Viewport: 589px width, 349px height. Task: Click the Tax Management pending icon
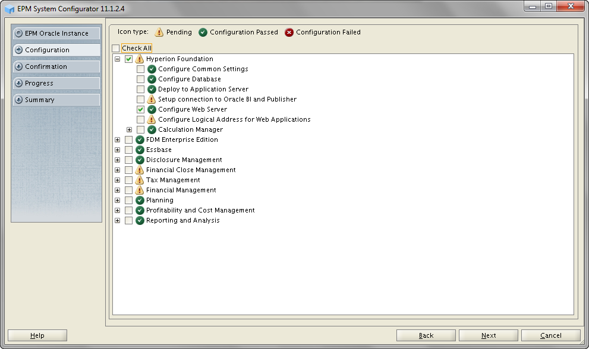click(x=140, y=180)
